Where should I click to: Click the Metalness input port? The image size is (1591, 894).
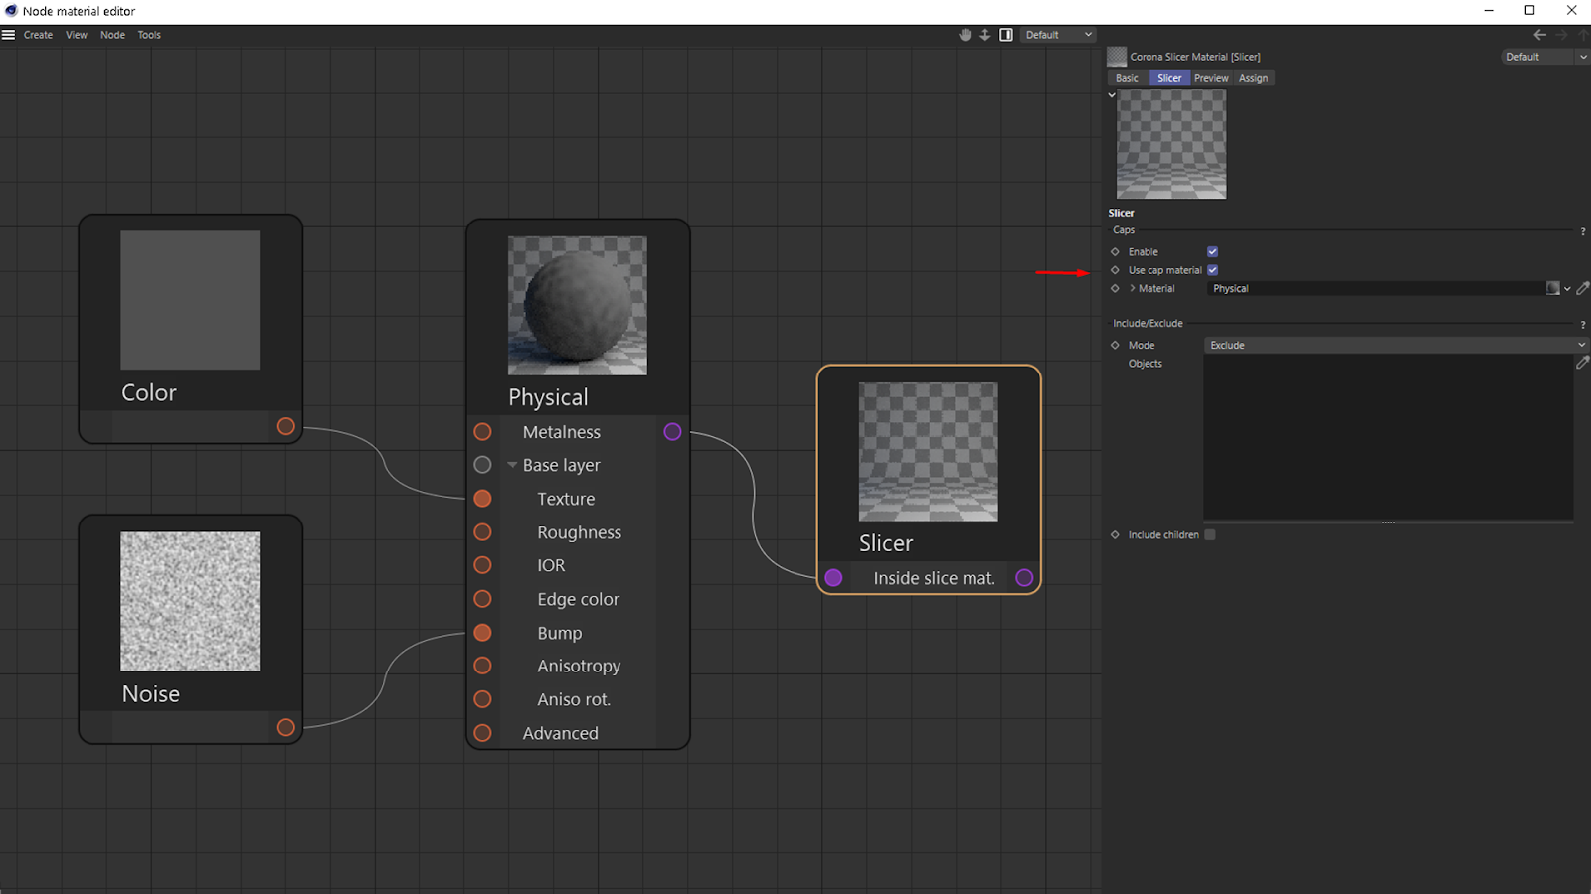coord(483,432)
